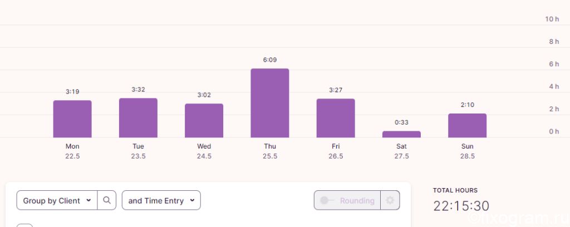Click the Sun 28.5 axis label
570x227 pixels.
(x=467, y=151)
